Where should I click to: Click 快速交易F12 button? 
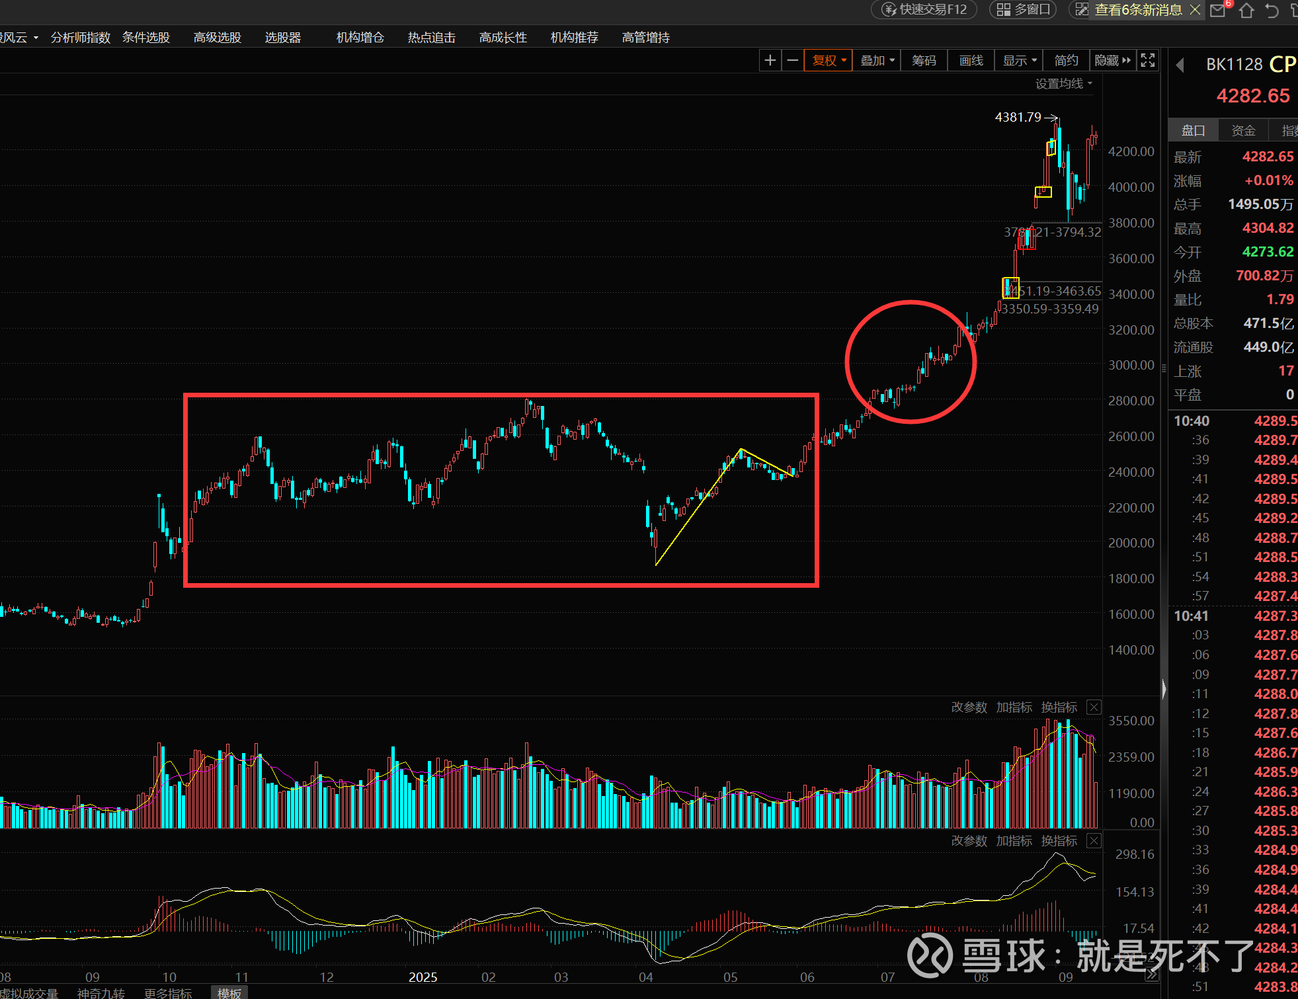925,10
